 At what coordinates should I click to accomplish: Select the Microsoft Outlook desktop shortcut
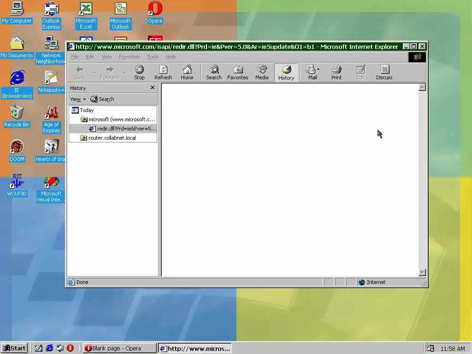click(x=120, y=16)
